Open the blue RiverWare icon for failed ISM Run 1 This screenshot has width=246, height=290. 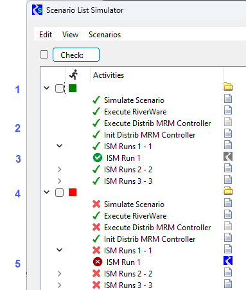(228, 260)
